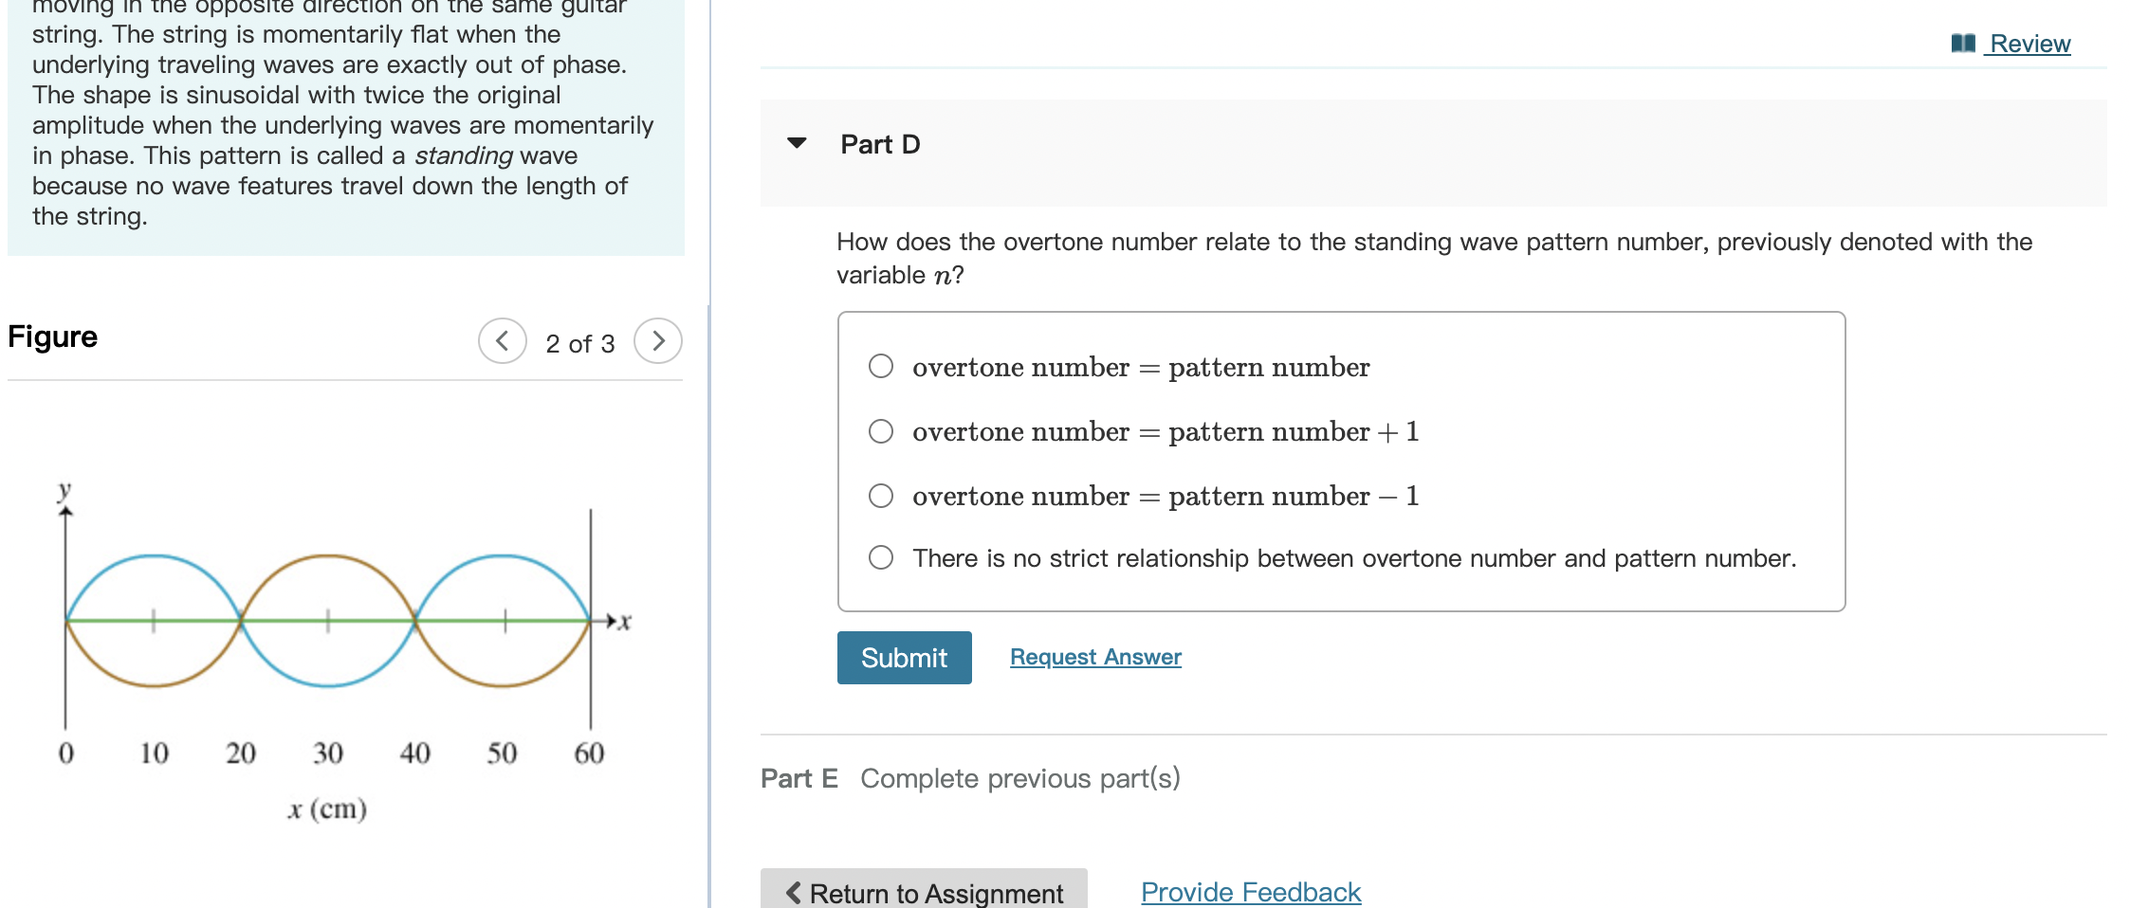Click the Part E header label
This screenshot has height=908, width=2130.
pos(799,777)
